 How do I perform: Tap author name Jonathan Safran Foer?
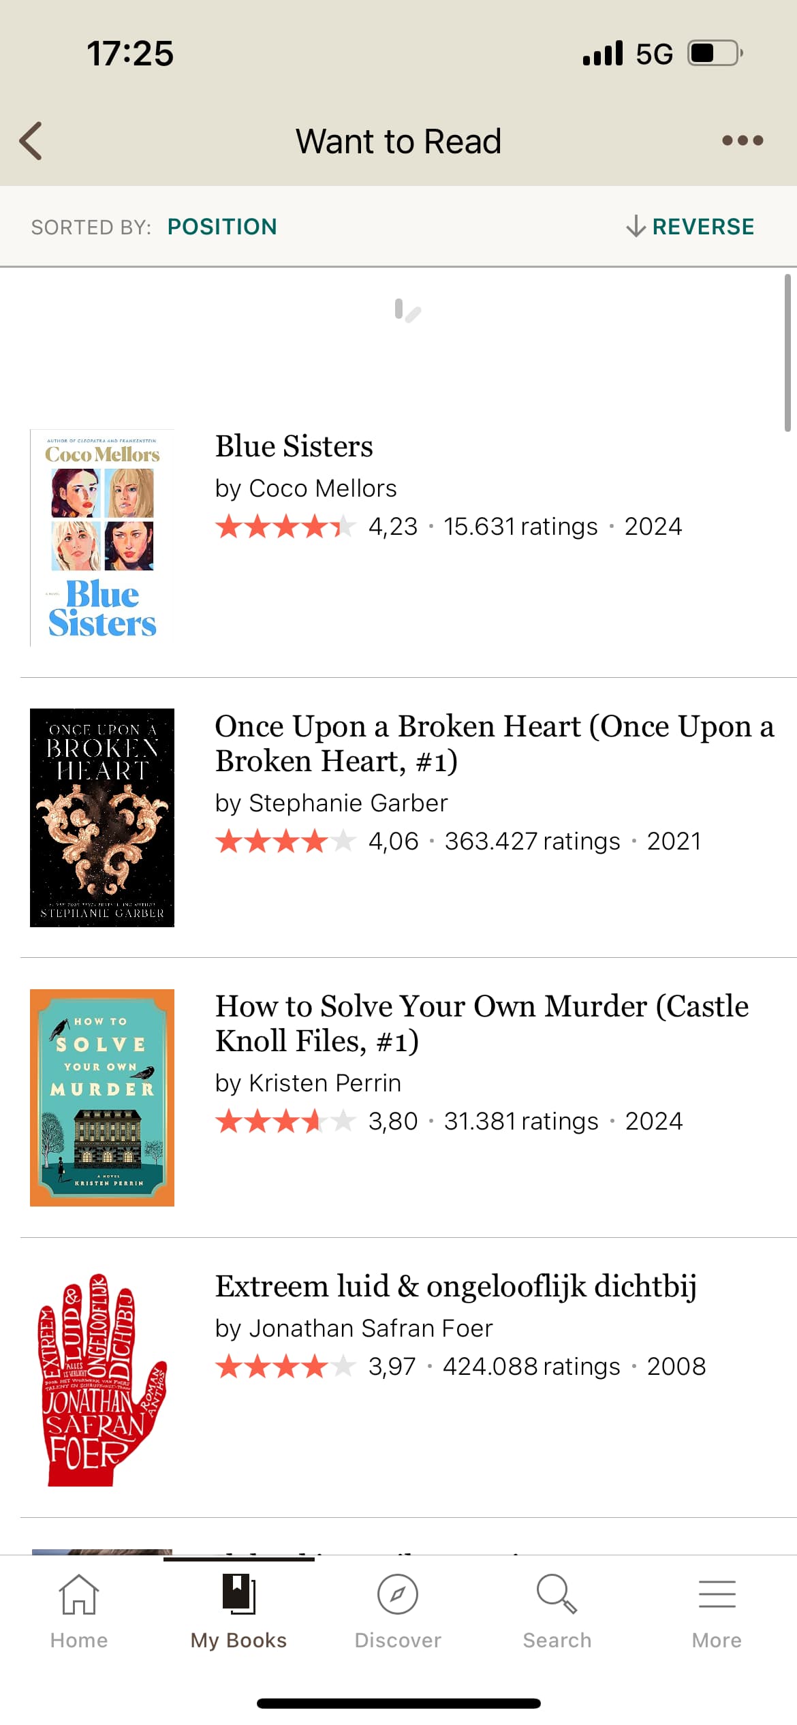371,1328
